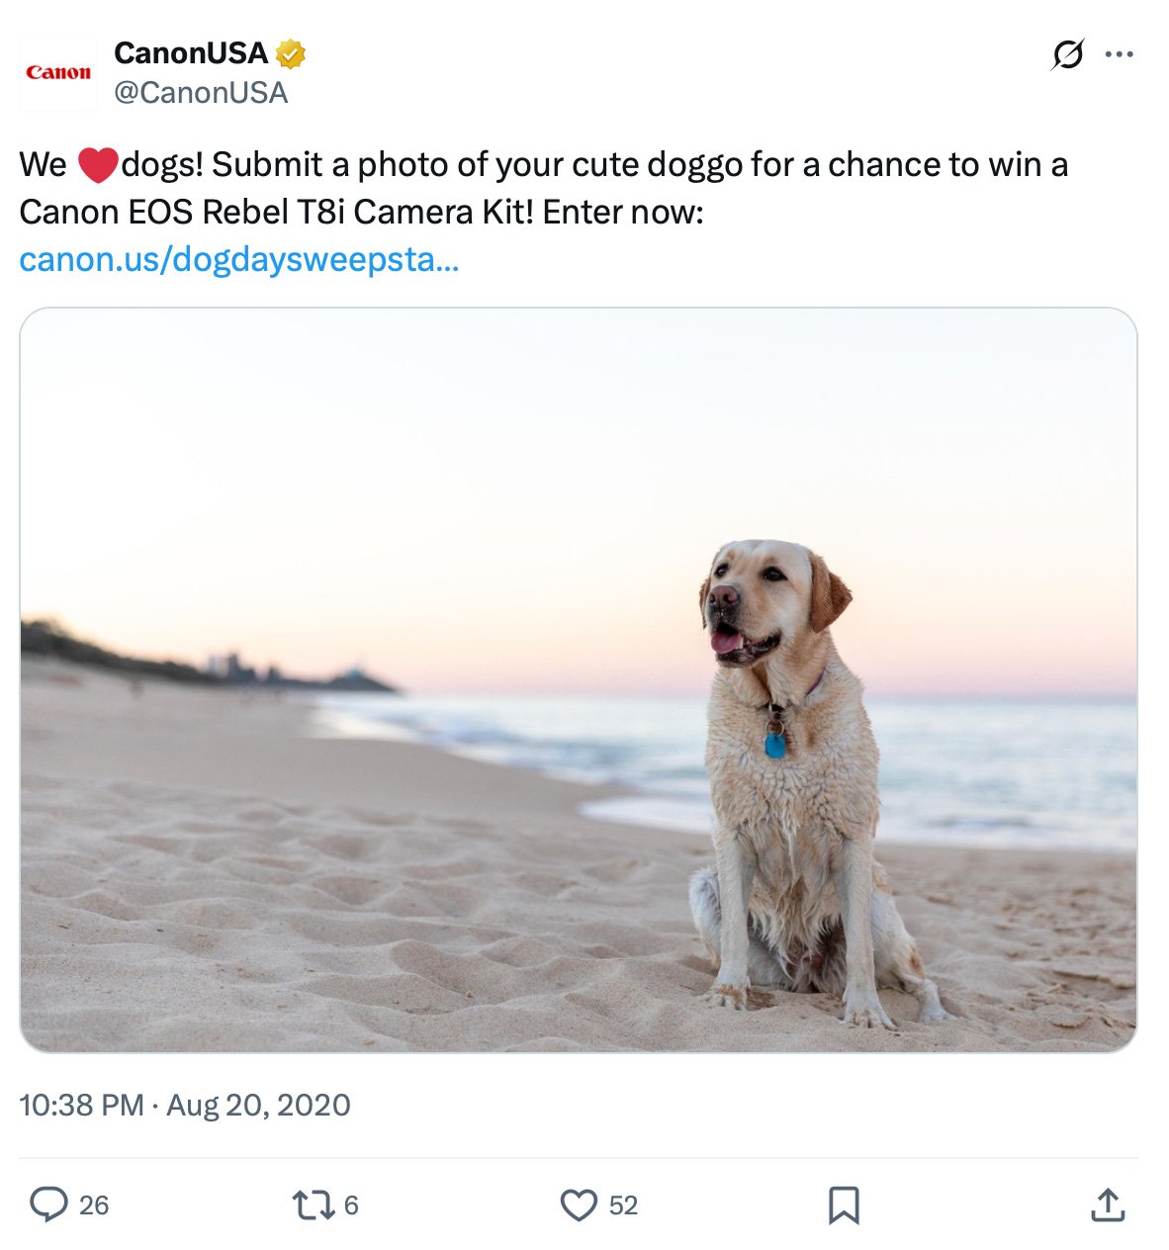Screen dimensions: 1169x1250
Task: Open the more options menu
Action: click(x=1121, y=56)
